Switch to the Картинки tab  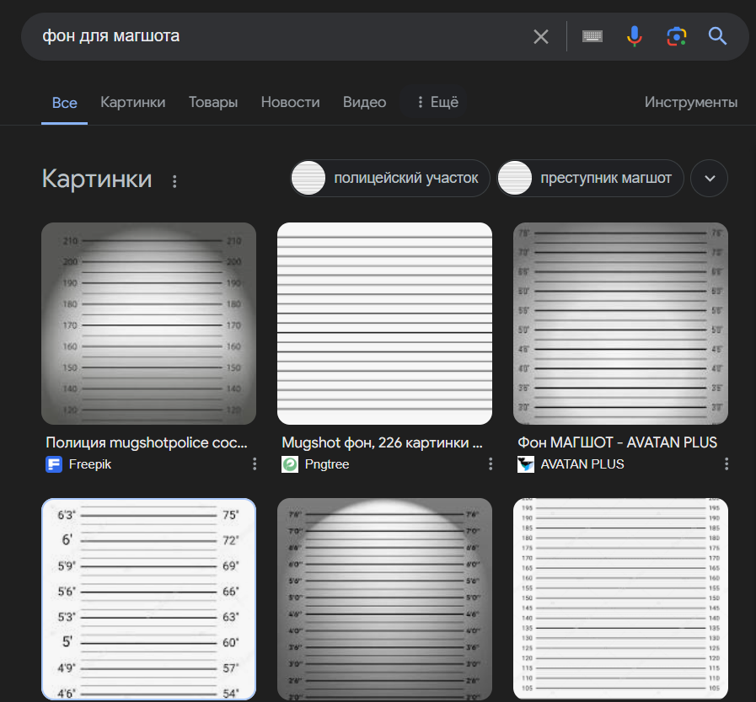pyautogui.click(x=132, y=102)
